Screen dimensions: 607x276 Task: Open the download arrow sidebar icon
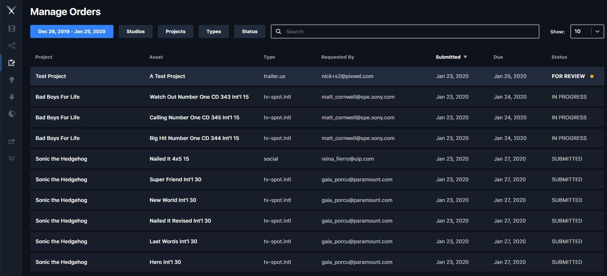pos(12,97)
